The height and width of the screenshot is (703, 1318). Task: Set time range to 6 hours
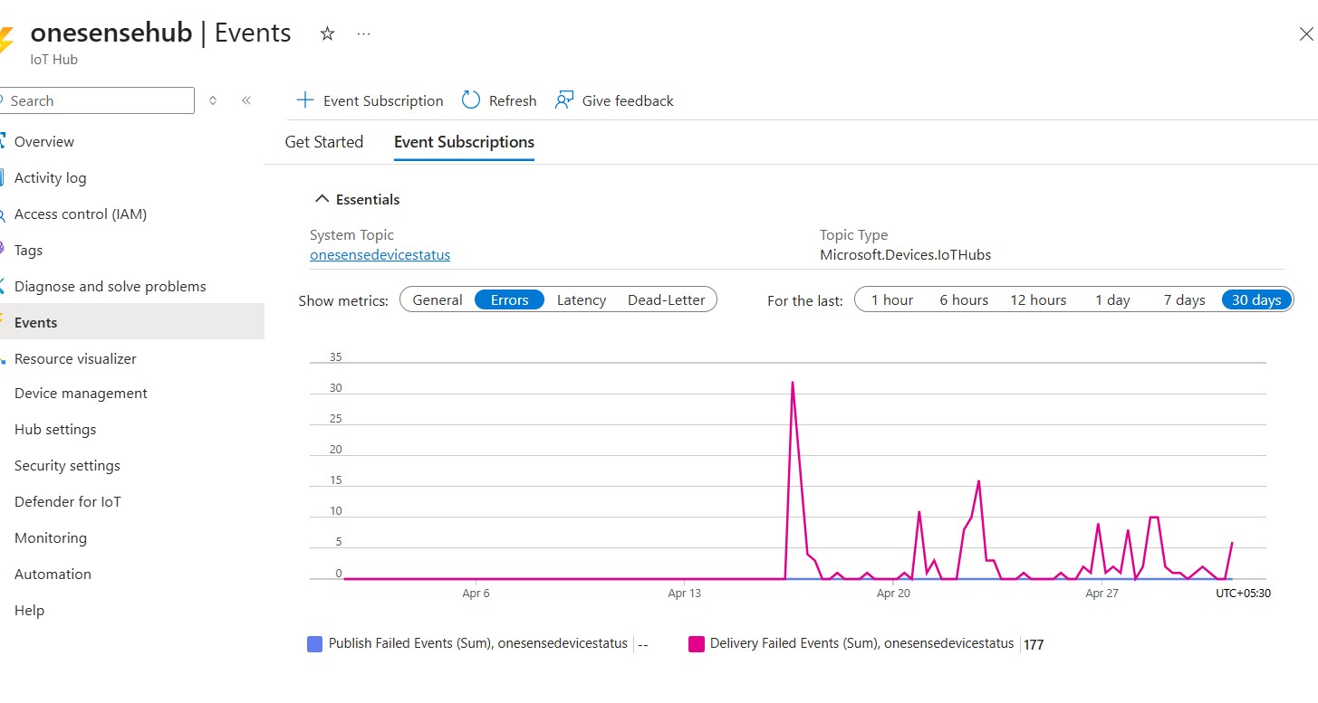click(964, 300)
